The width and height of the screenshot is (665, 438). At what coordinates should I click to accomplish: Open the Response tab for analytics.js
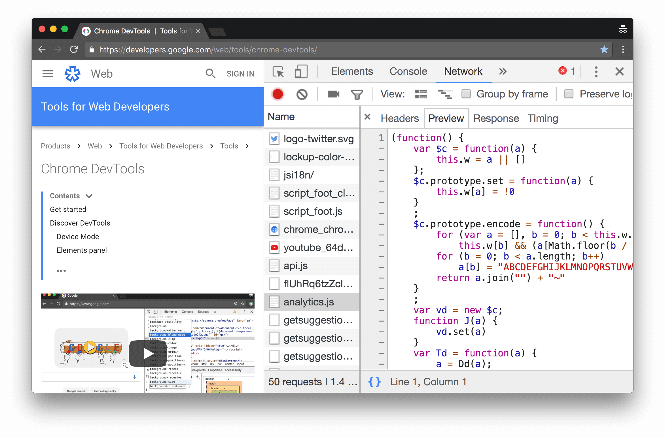pos(495,118)
